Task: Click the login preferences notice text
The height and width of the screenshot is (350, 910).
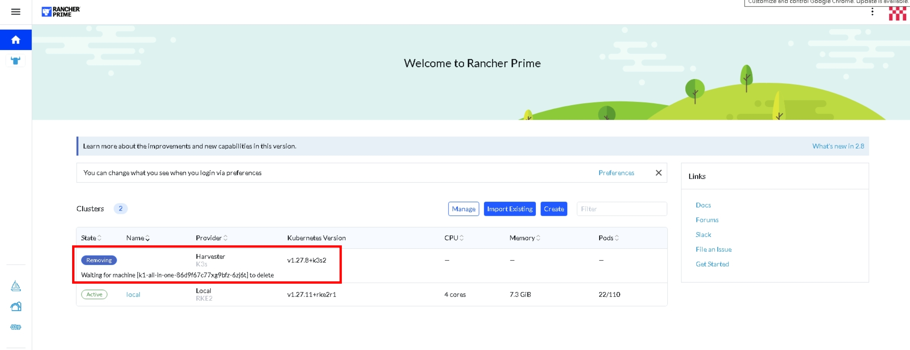Action: [173, 173]
